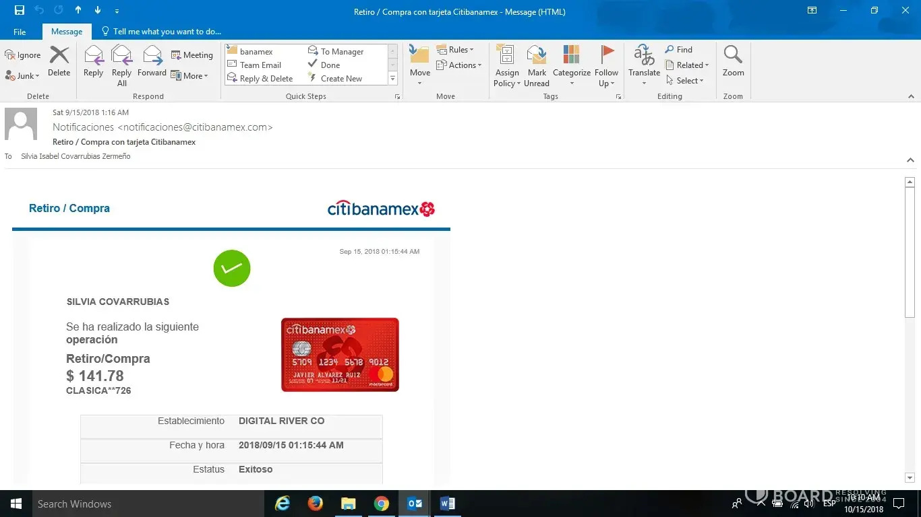Image resolution: width=921 pixels, height=517 pixels.
Task: Open File Explorer from the taskbar
Action: point(348,504)
